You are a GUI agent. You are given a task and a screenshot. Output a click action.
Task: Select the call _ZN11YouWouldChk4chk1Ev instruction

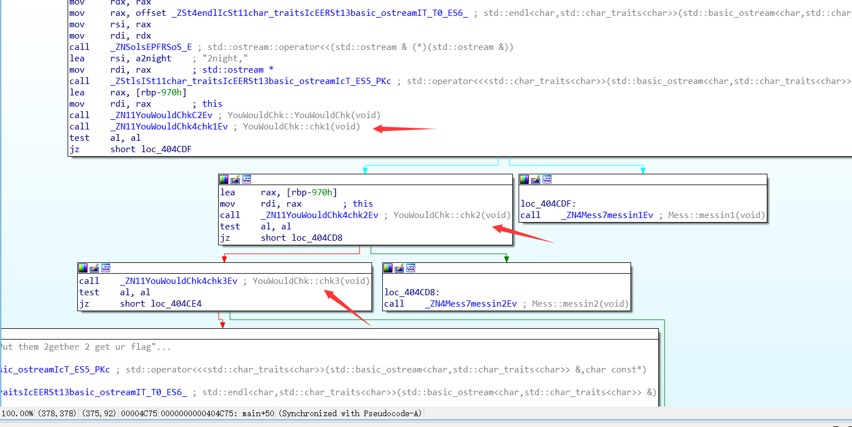click(x=214, y=127)
